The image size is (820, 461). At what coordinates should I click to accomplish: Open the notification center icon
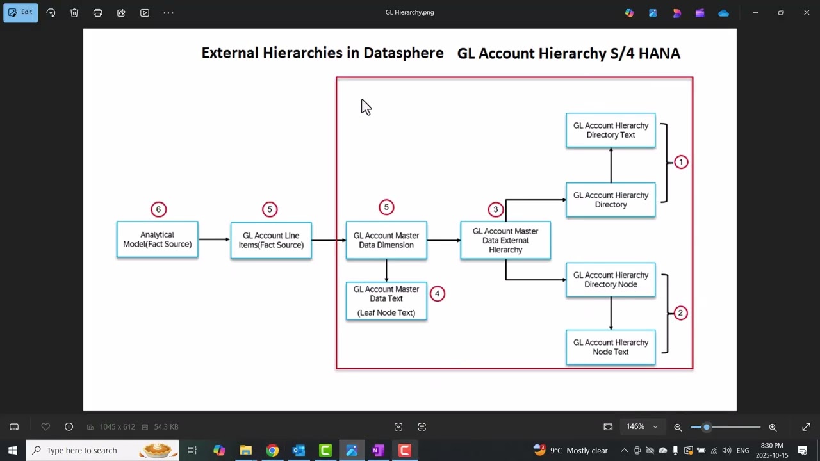(803, 450)
